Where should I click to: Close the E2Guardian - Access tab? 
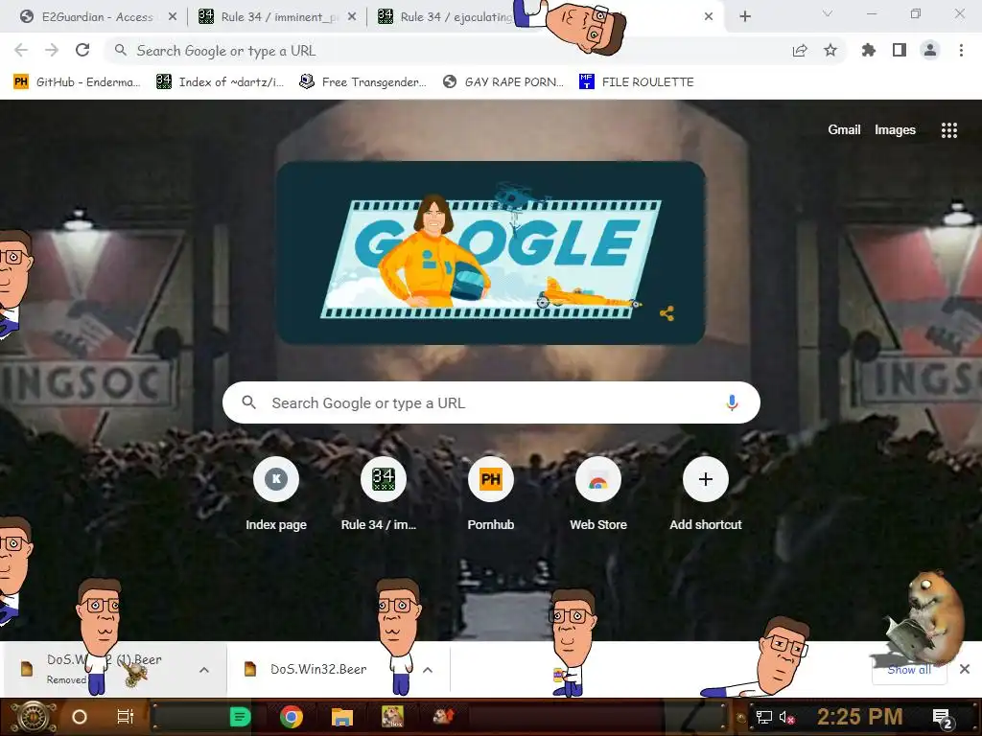click(173, 17)
